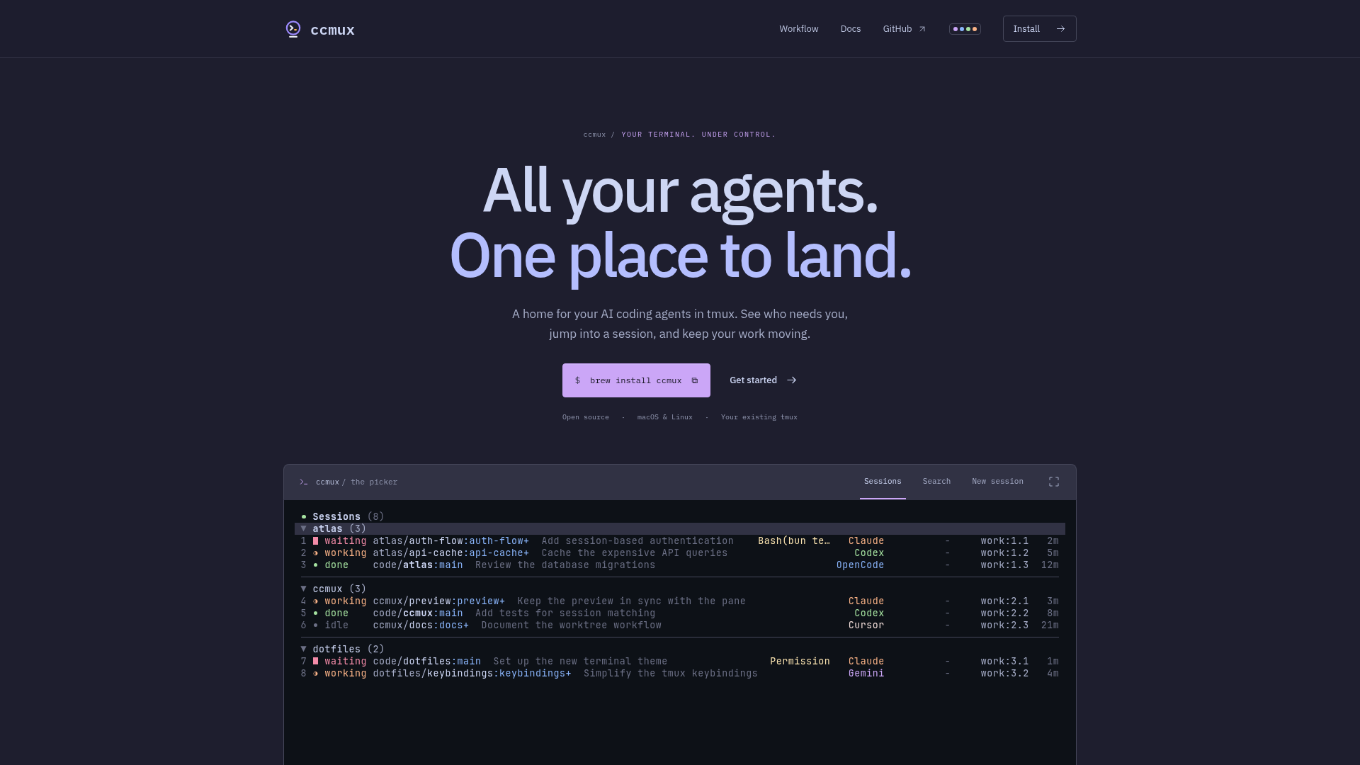Click the arrow icon in the Install button
The width and height of the screenshot is (1360, 765).
coord(1060,29)
